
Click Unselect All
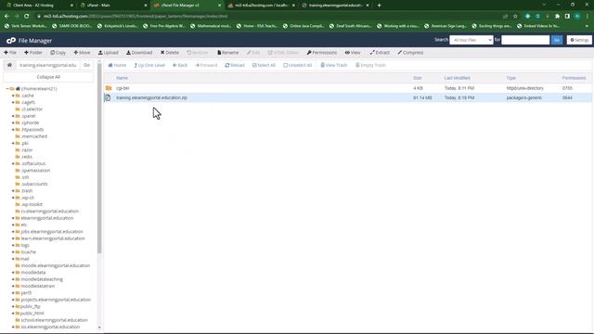pyautogui.click(x=297, y=65)
